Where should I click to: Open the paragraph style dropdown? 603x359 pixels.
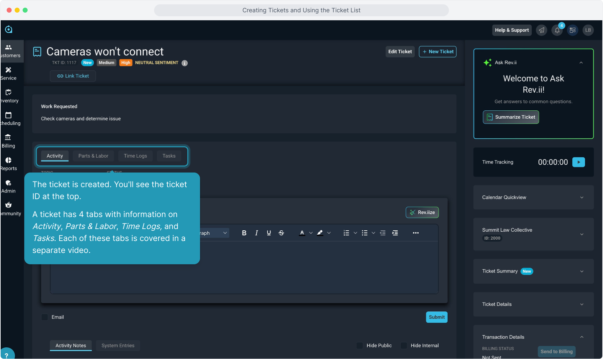pyautogui.click(x=214, y=233)
